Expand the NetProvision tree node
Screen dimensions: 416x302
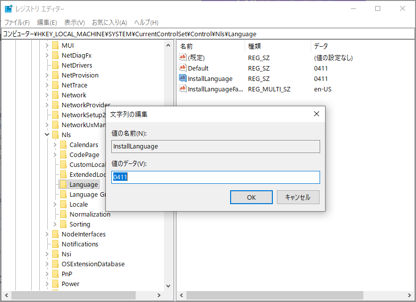click(x=47, y=75)
